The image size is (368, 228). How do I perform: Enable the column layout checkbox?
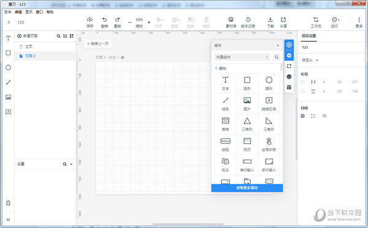coord(302,82)
